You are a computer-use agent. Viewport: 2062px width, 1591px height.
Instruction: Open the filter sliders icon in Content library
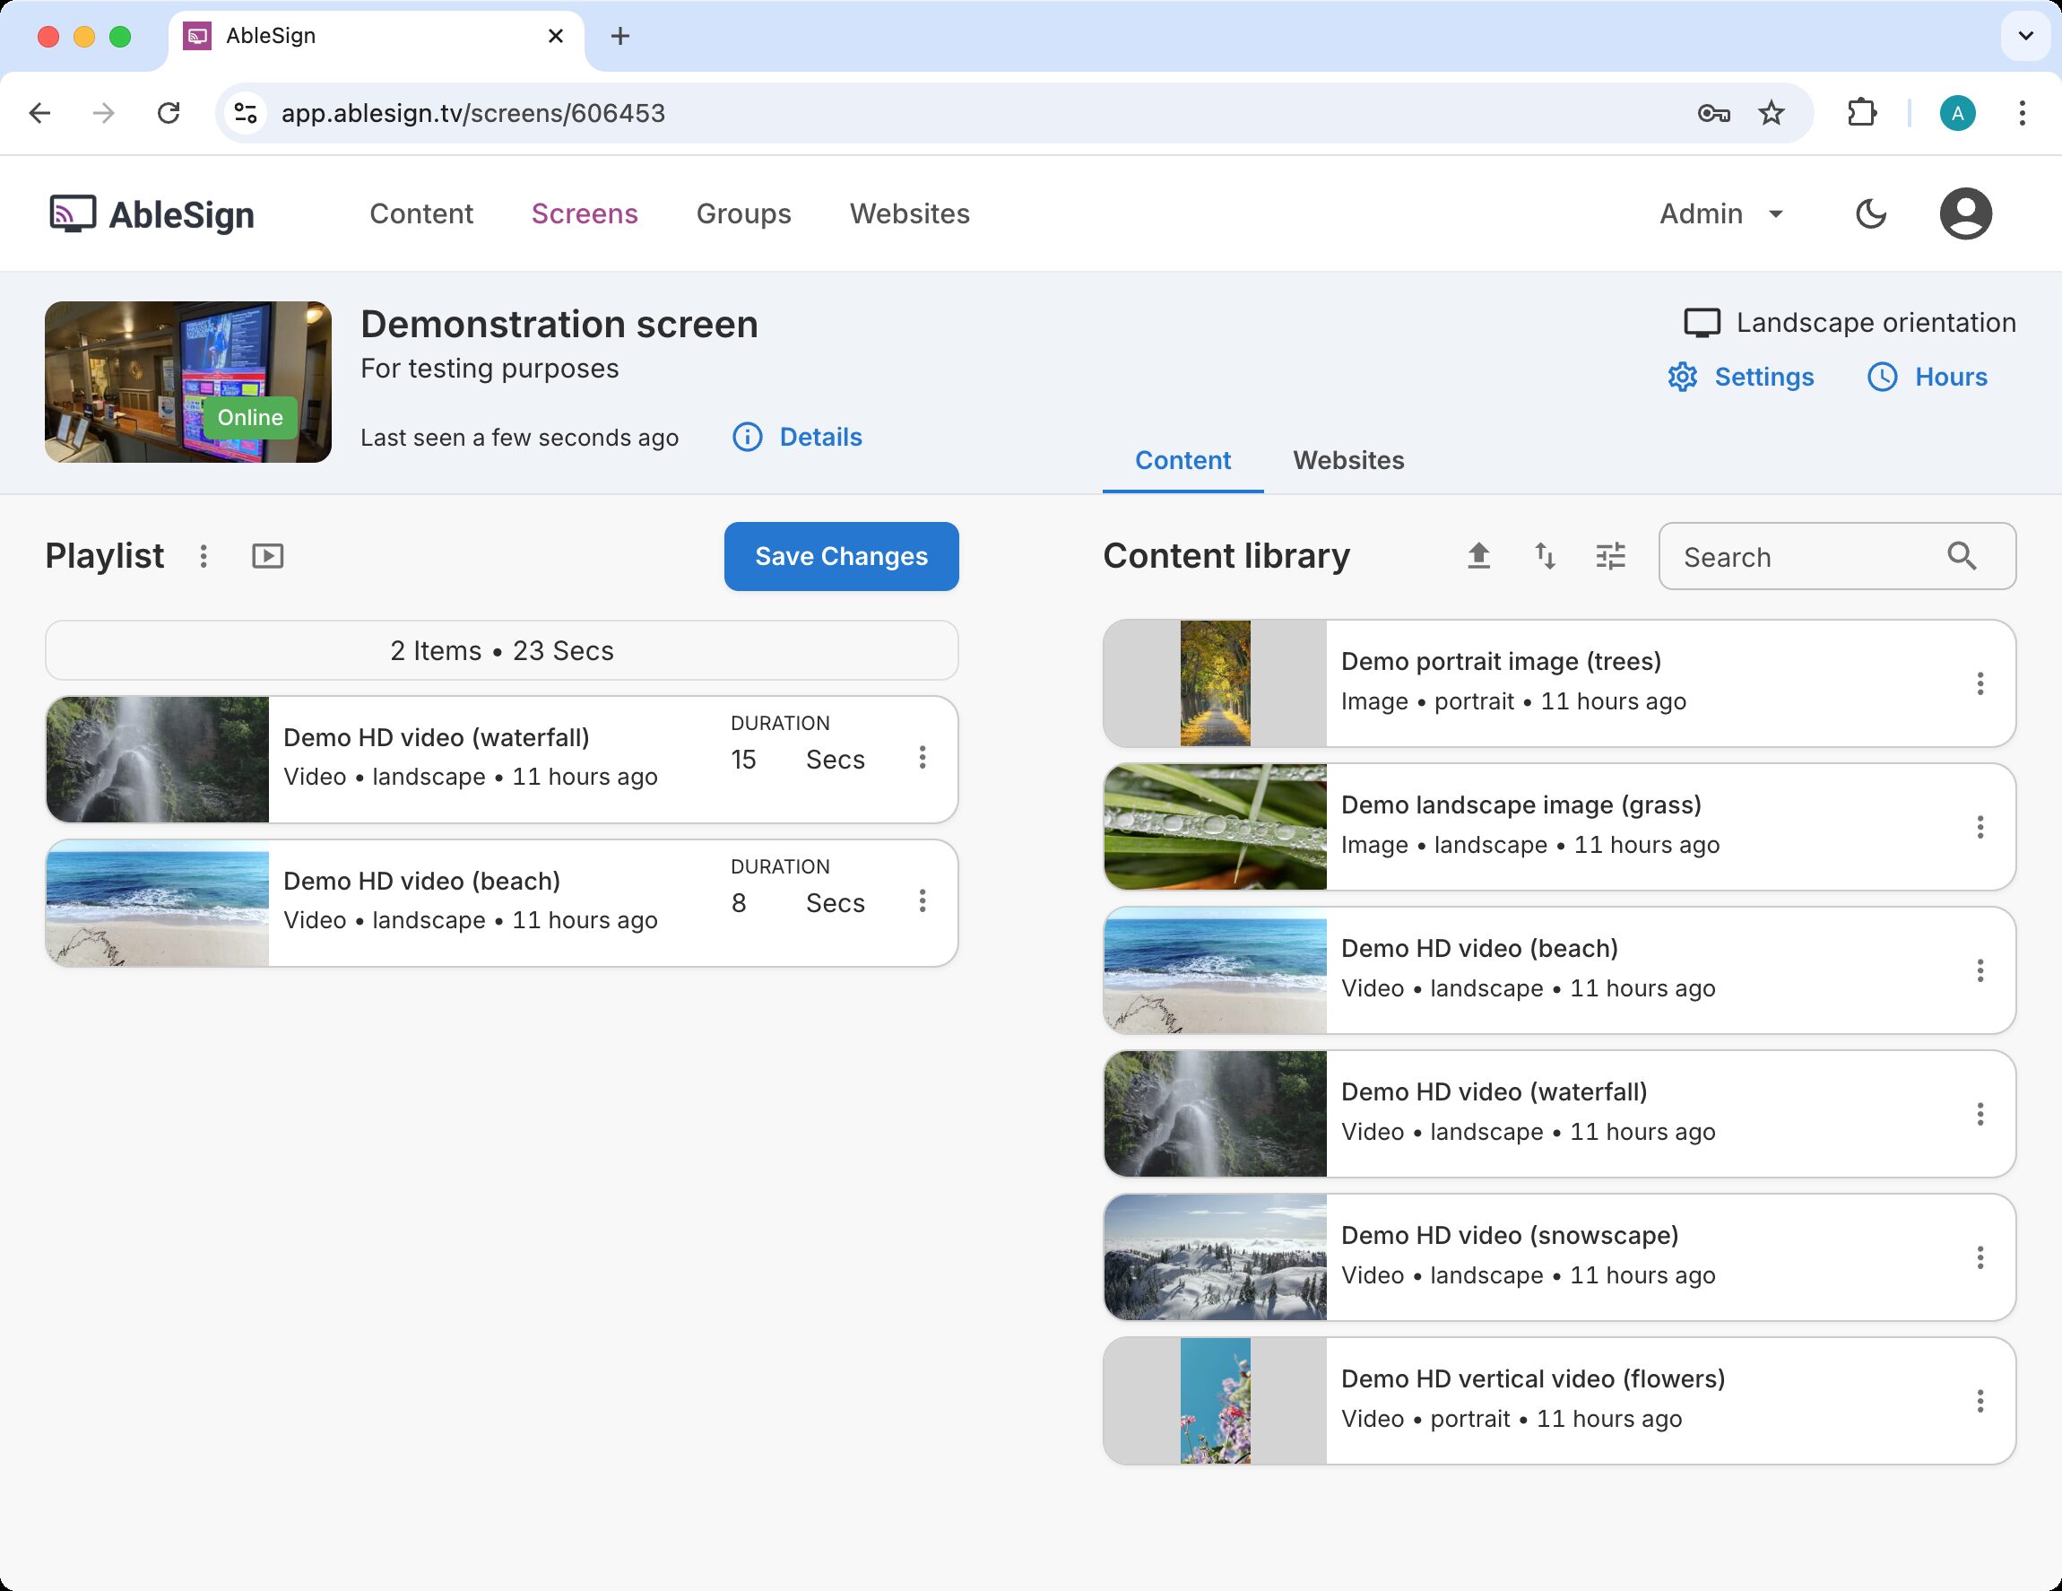(x=1611, y=556)
